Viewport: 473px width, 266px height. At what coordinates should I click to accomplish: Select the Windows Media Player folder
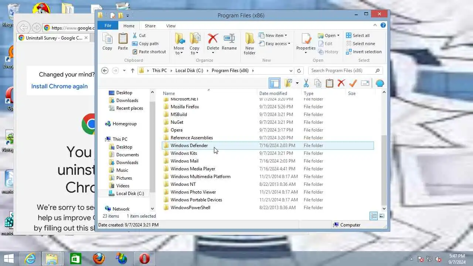193,169
